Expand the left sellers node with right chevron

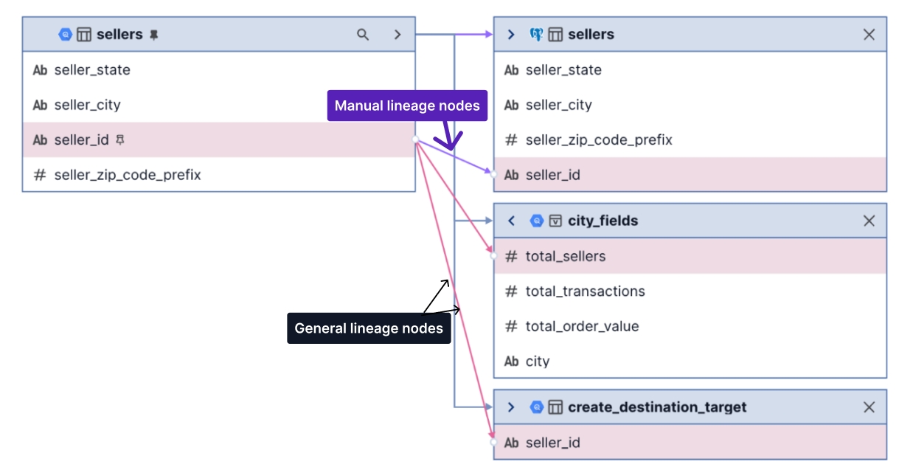(x=398, y=35)
